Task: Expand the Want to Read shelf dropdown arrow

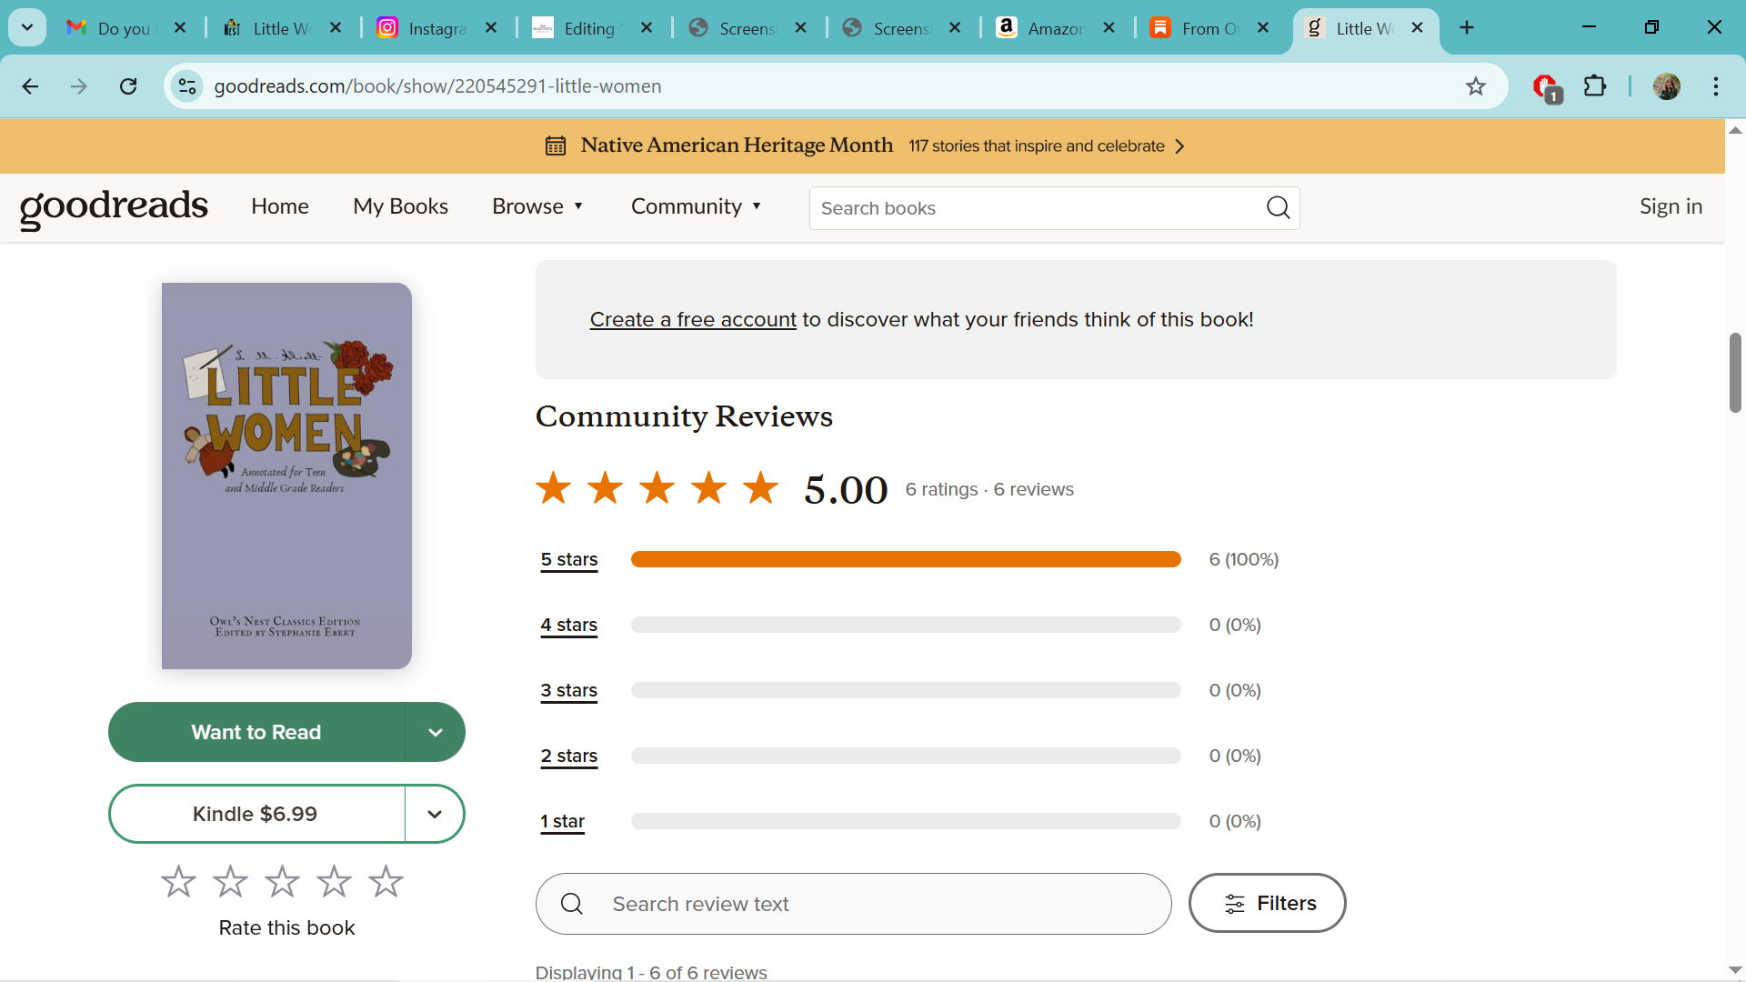Action: coord(435,732)
